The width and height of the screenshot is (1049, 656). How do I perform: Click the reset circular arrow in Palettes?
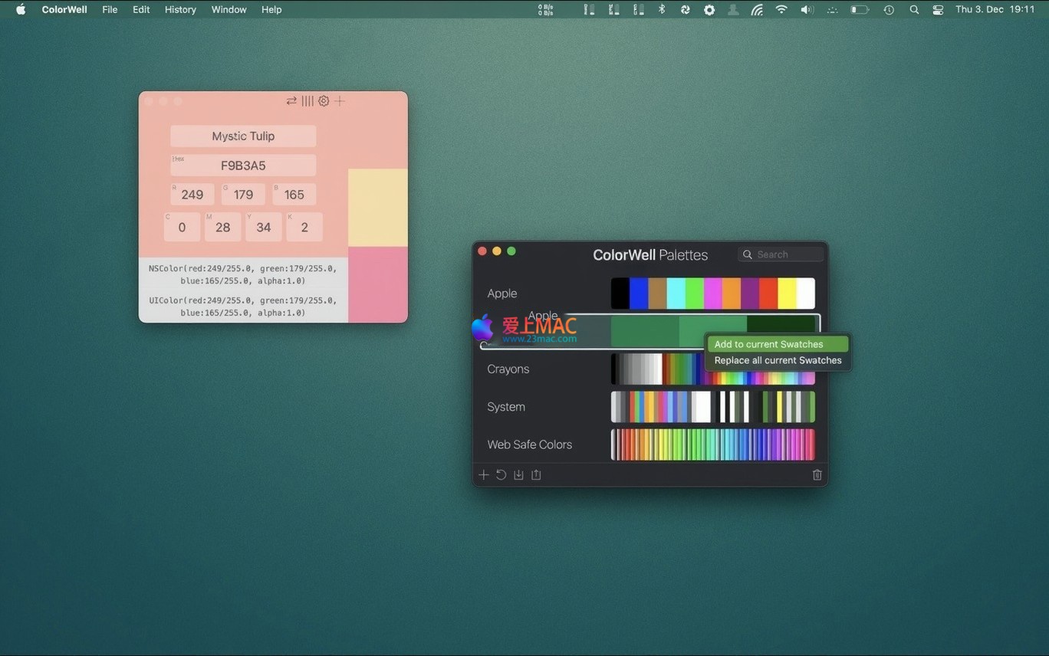pyautogui.click(x=501, y=475)
